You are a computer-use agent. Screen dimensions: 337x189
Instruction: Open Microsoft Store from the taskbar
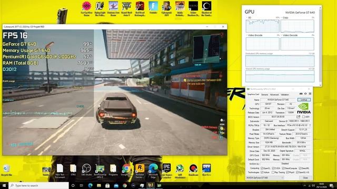[107, 185]
